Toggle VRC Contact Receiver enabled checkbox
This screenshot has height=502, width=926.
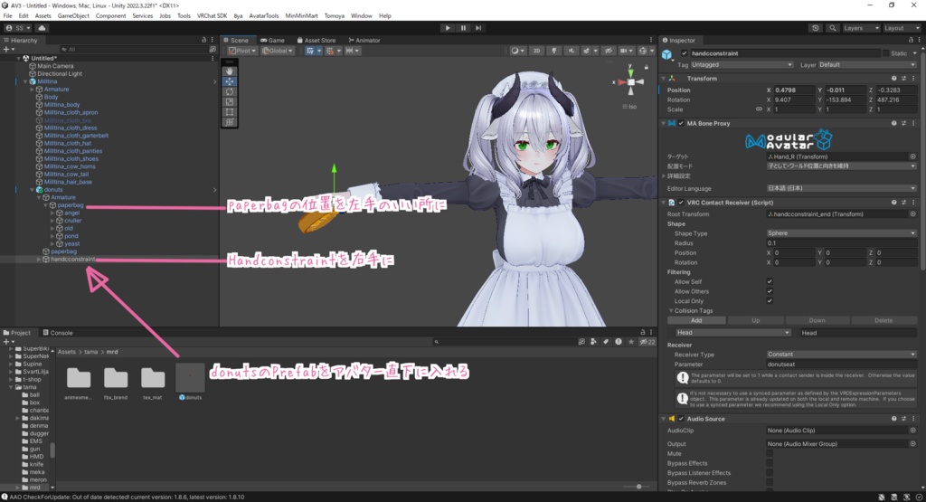coord(681,203)
